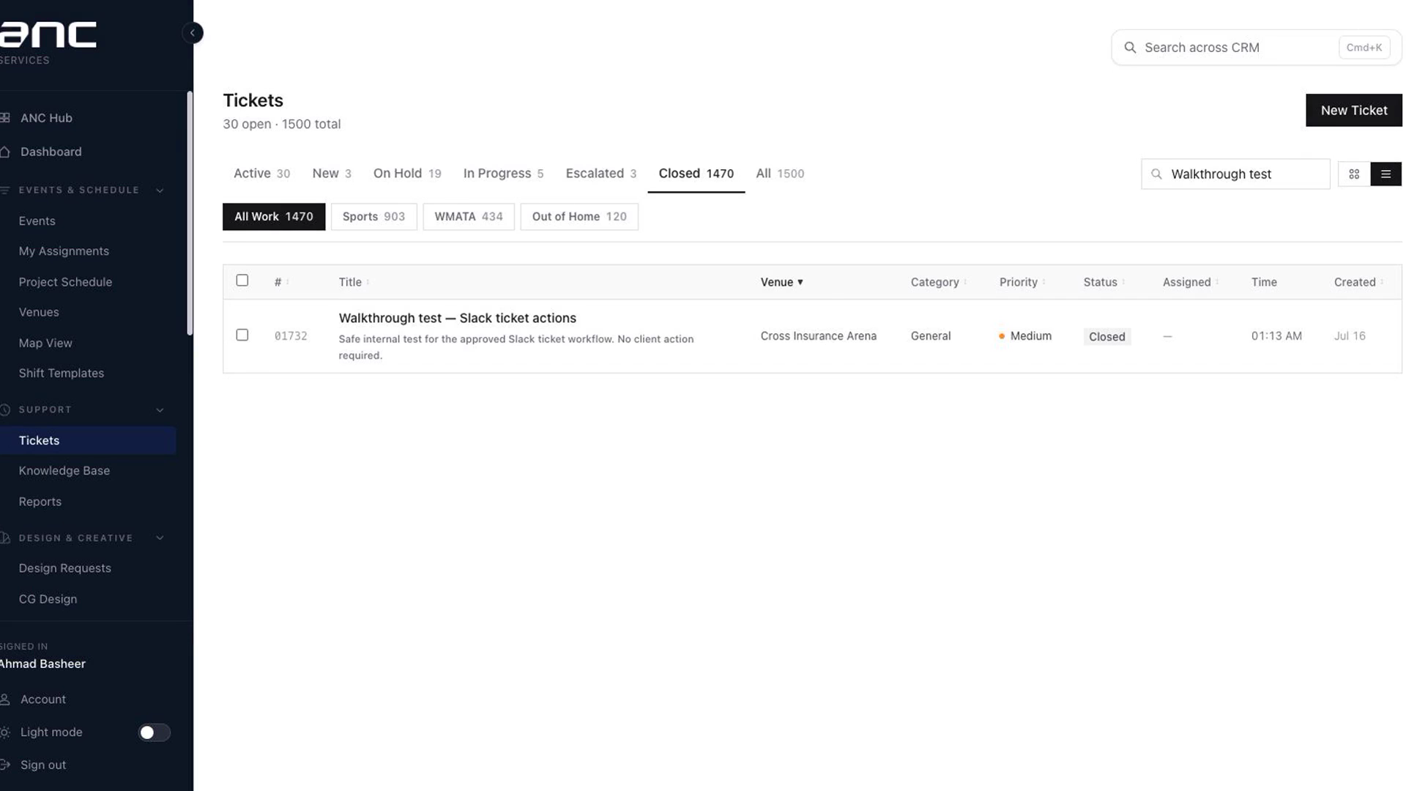Open Venues page
This screenshot has width=1406, height=791.
[39, 312]
